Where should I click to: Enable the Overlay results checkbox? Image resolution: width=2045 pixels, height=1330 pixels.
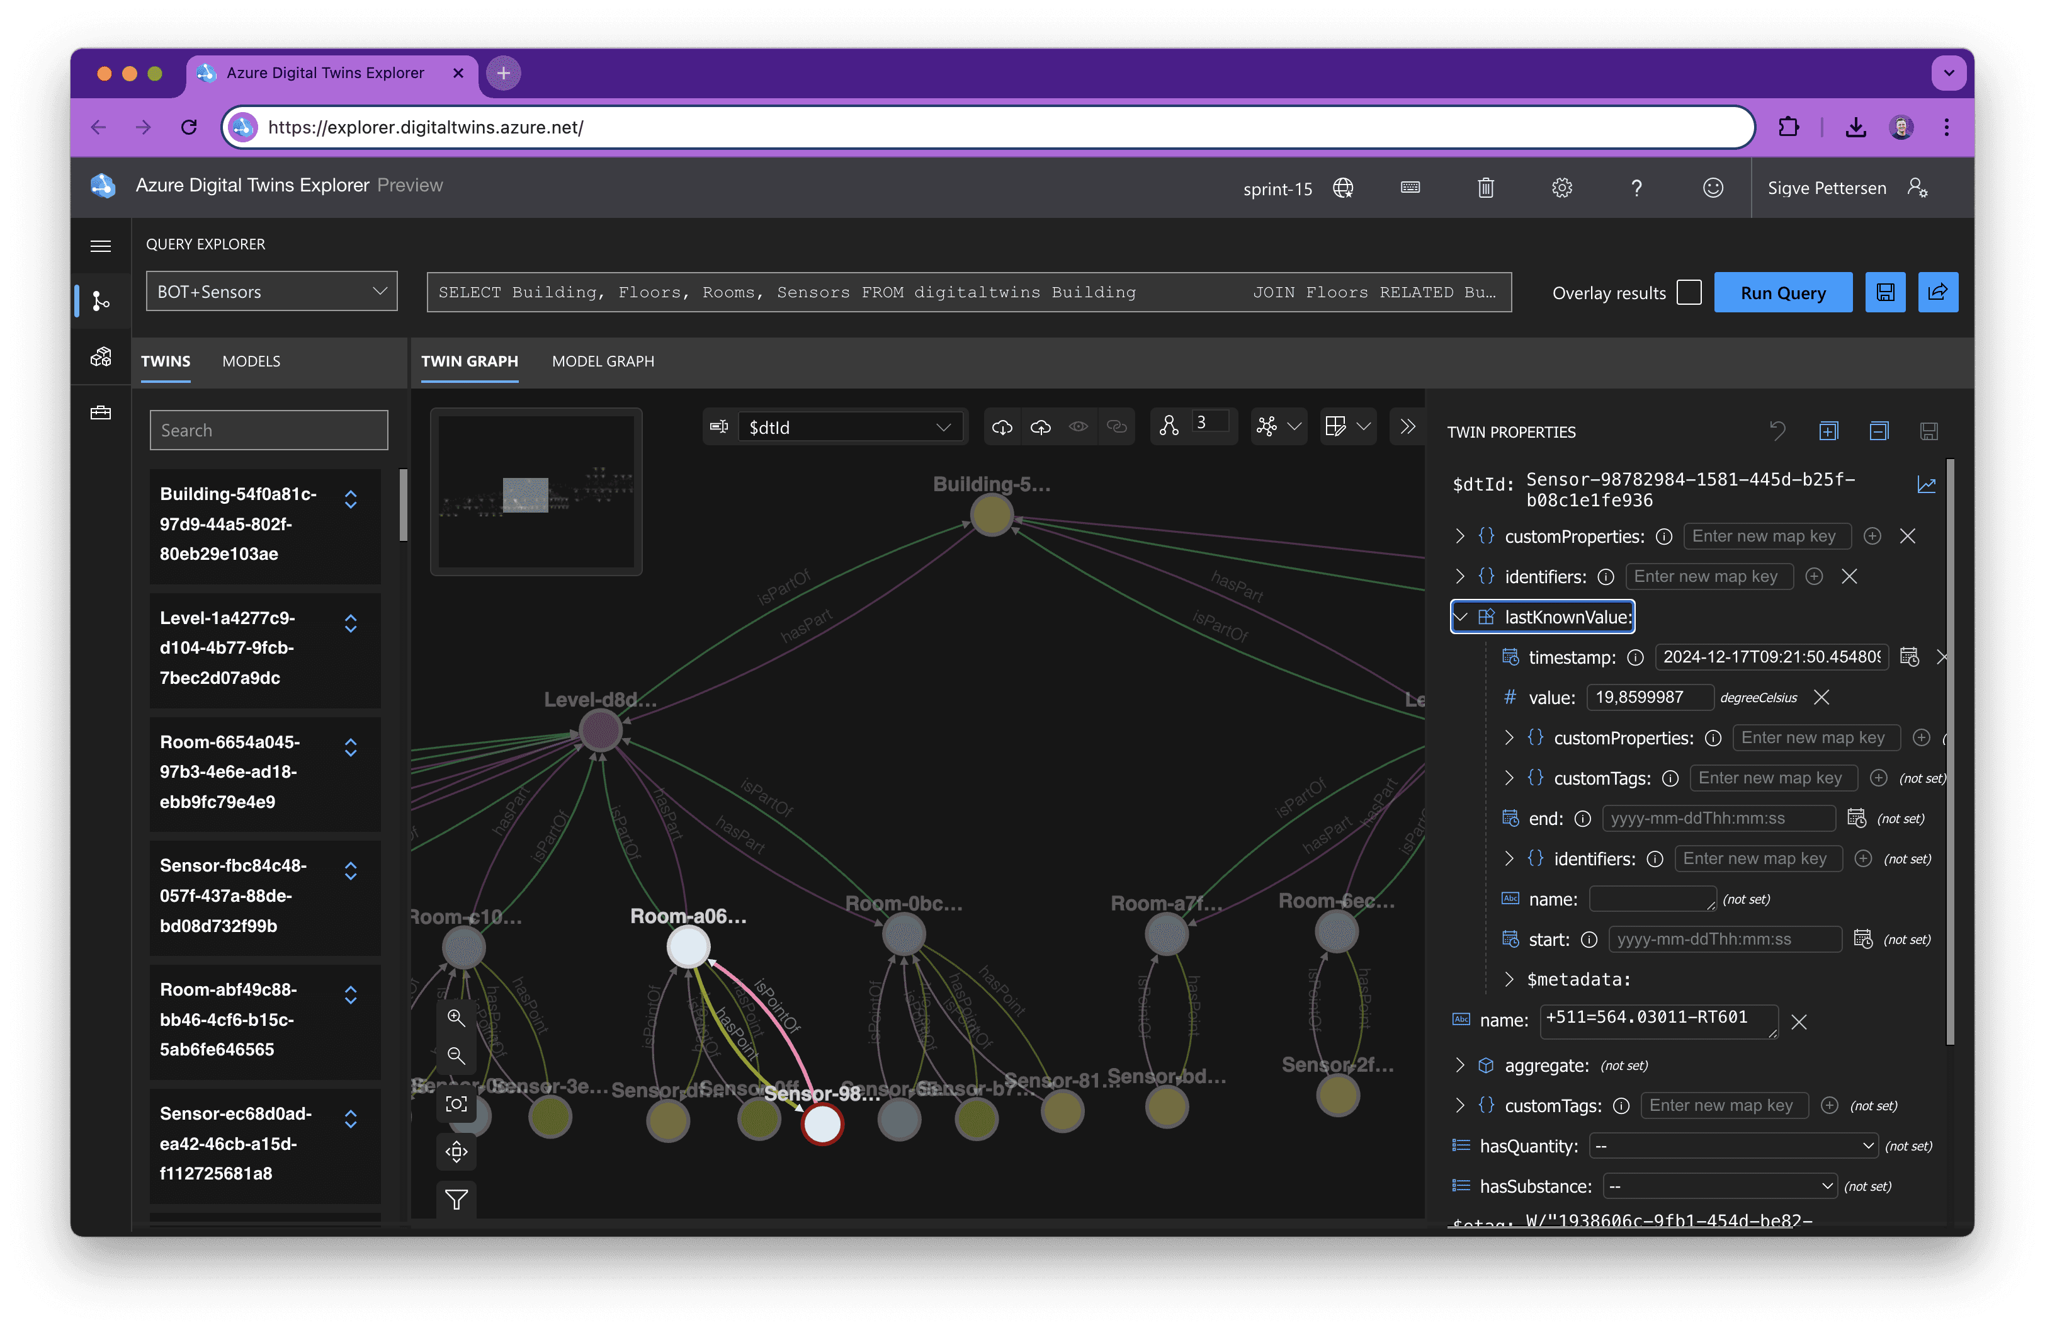(1689, 293)
